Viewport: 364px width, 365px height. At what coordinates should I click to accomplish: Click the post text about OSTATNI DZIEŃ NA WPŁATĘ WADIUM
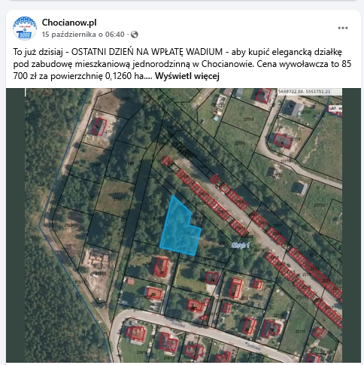point(182,64)
